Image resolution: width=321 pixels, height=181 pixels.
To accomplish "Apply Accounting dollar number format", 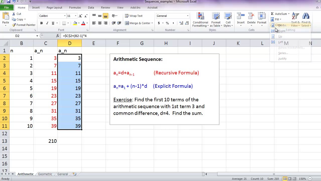I will click(159, 23).
